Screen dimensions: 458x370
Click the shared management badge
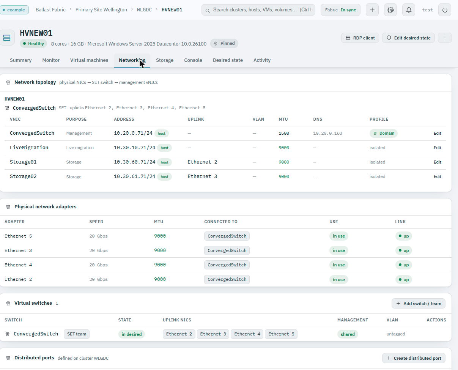348,334
